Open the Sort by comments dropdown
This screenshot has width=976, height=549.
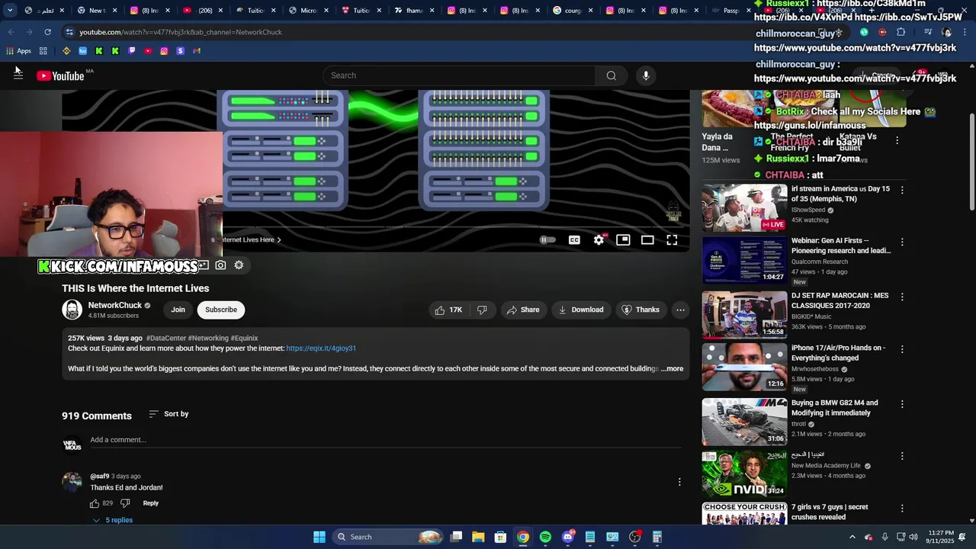point(169,414)
